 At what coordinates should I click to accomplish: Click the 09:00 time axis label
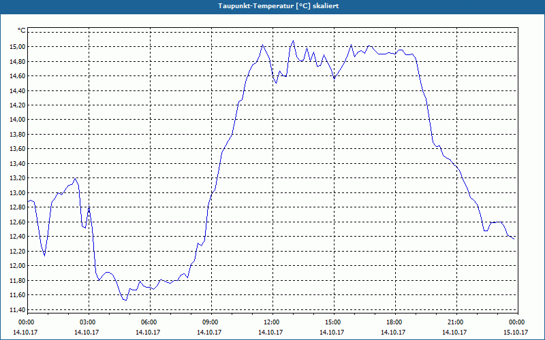211,322
